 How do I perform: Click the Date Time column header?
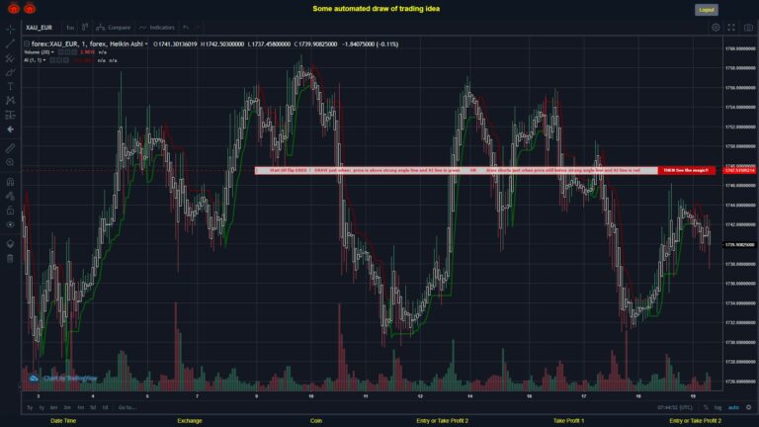click(63, 421)
